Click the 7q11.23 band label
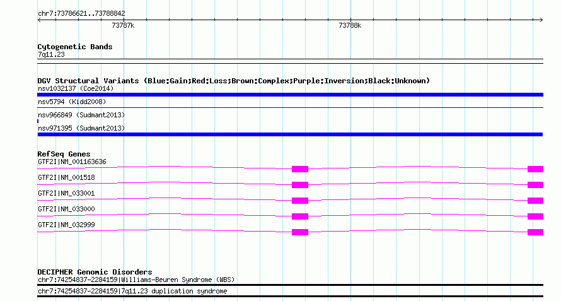The height and width of the screenshot is (301, 561). click(51, 54)
